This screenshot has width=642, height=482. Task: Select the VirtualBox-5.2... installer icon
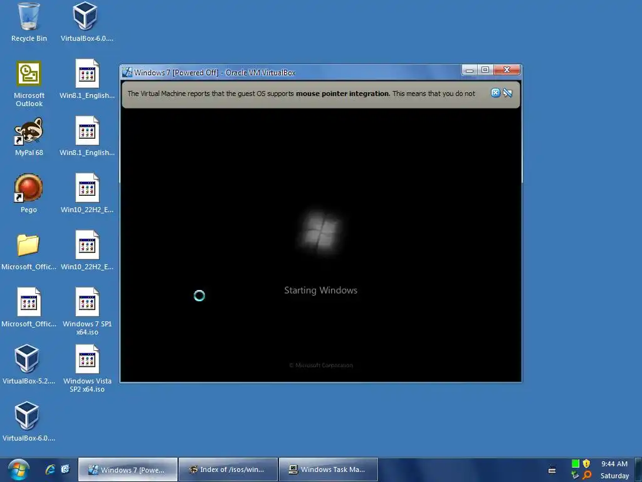pyautogui.click(x=29, y=365)
